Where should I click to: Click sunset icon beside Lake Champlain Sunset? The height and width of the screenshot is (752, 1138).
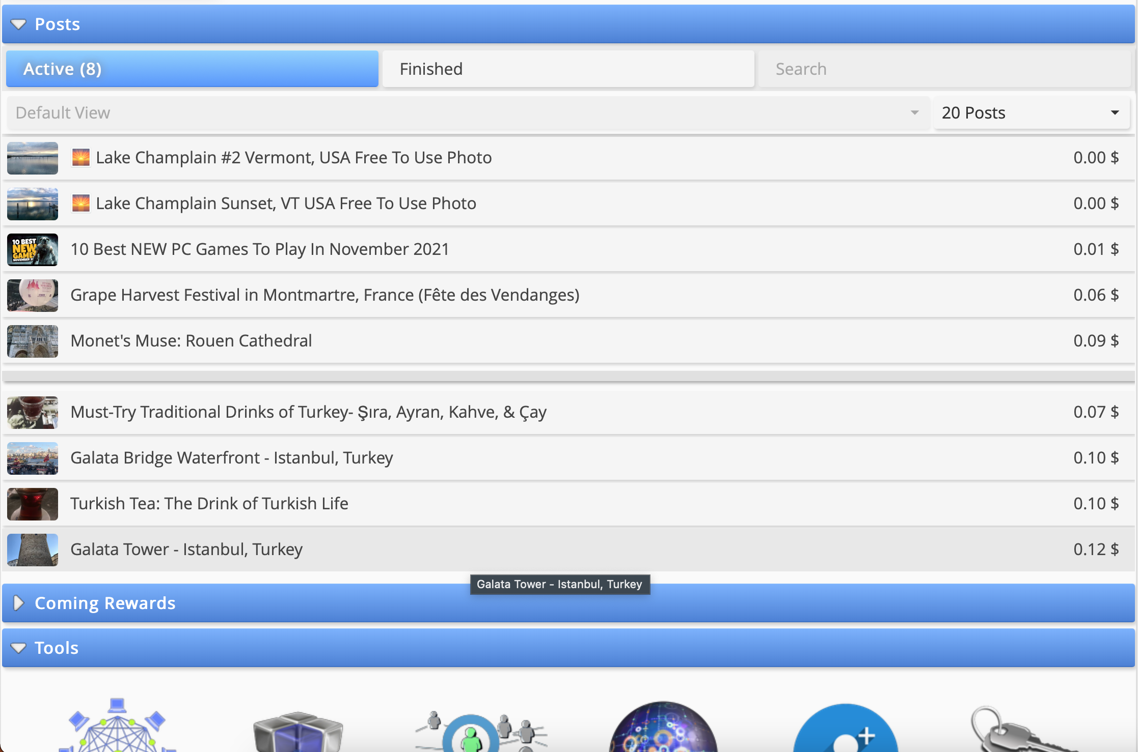pos(80,204)
